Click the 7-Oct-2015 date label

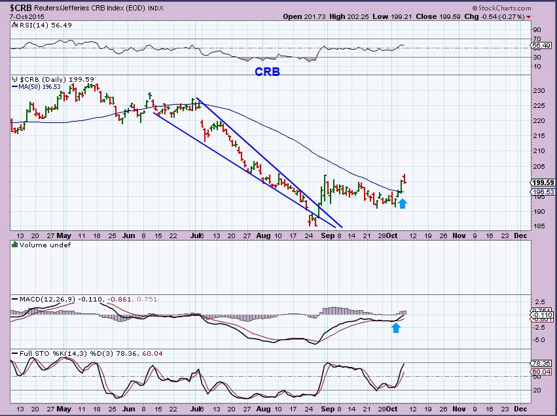[27, 17]
